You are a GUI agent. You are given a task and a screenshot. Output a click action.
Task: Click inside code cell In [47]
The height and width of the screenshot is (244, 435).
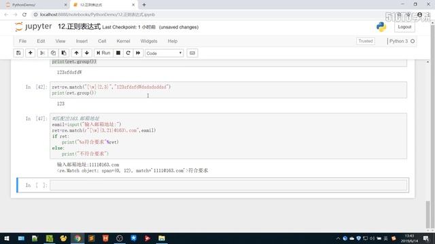click(x=228, y=136)
